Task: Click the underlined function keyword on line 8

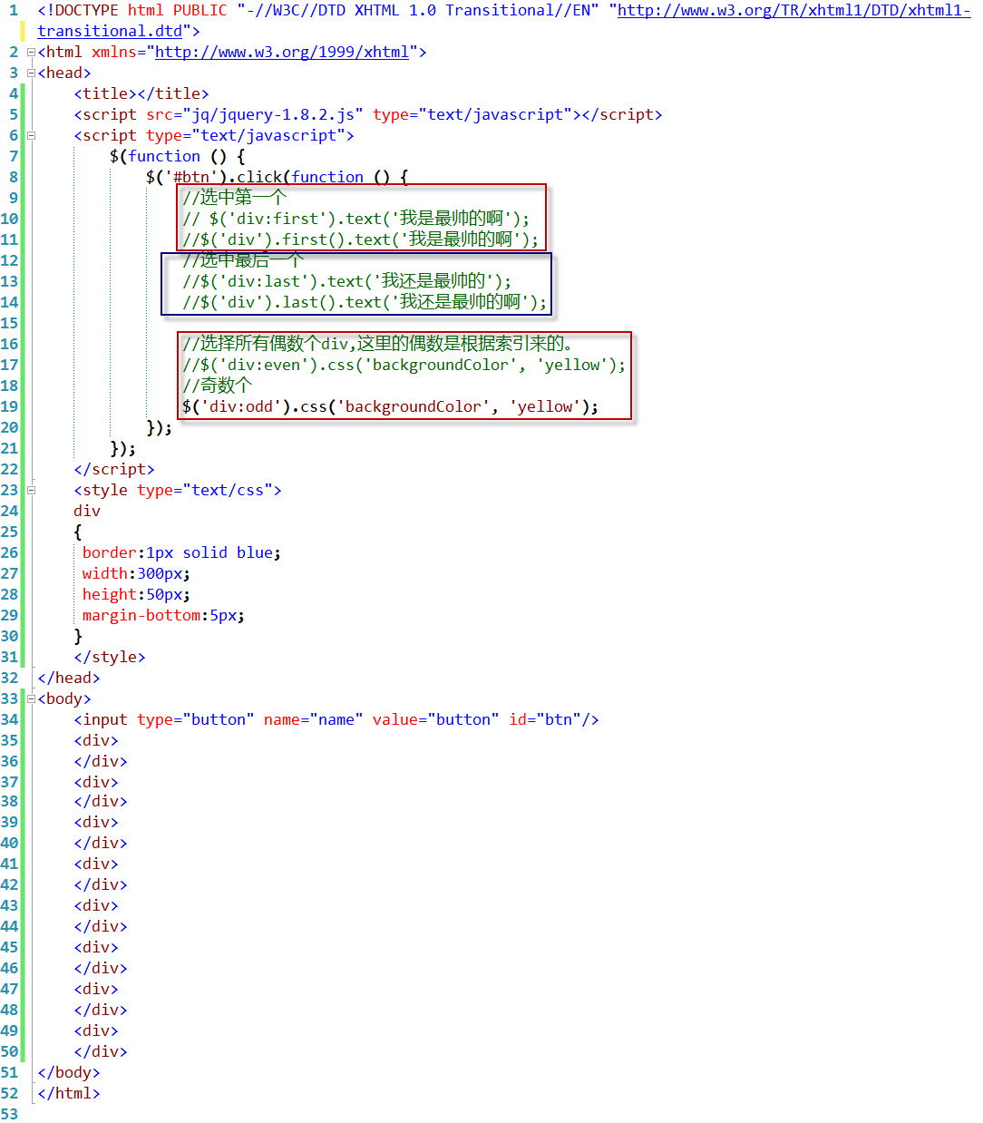Action: tap(327, 177)
